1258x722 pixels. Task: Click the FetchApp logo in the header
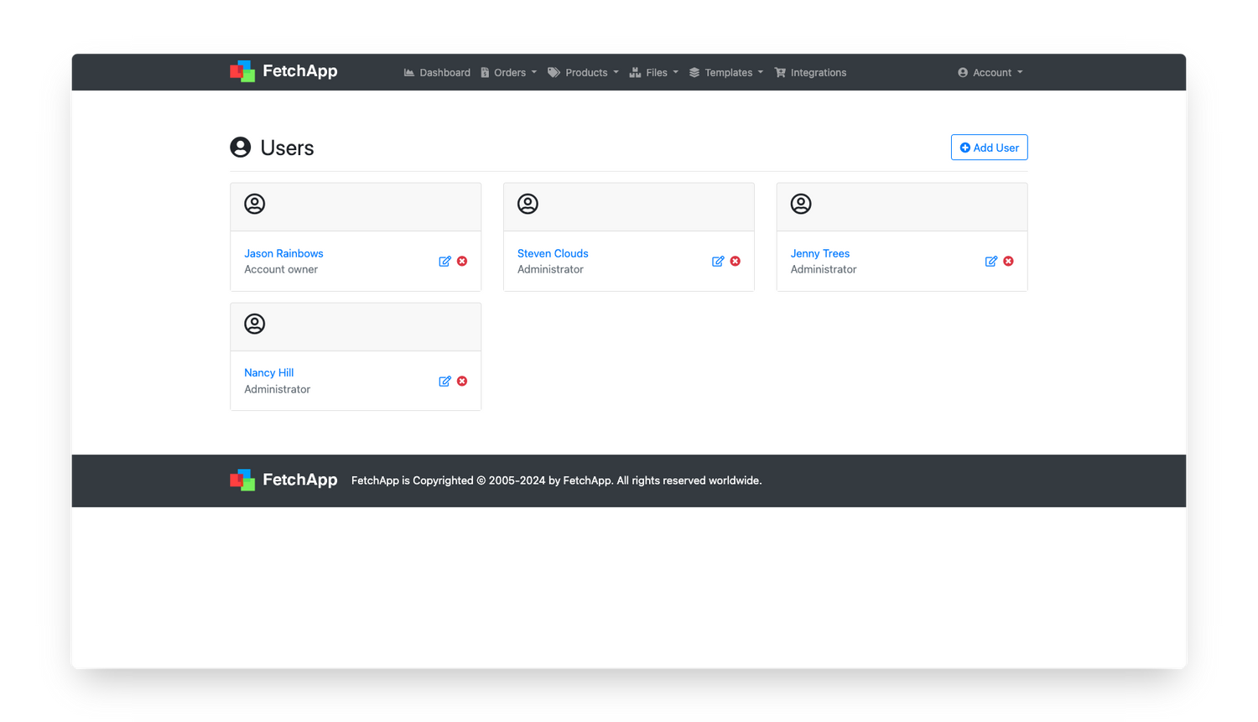pos(283,71)
